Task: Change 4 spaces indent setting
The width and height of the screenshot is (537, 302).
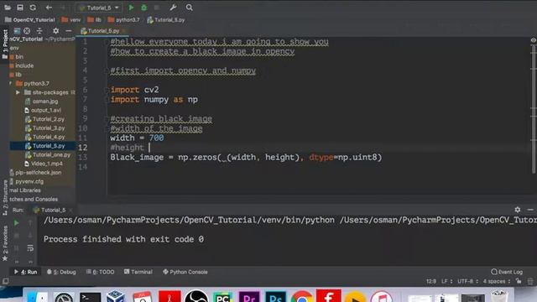Action: (x=496, y=281)
